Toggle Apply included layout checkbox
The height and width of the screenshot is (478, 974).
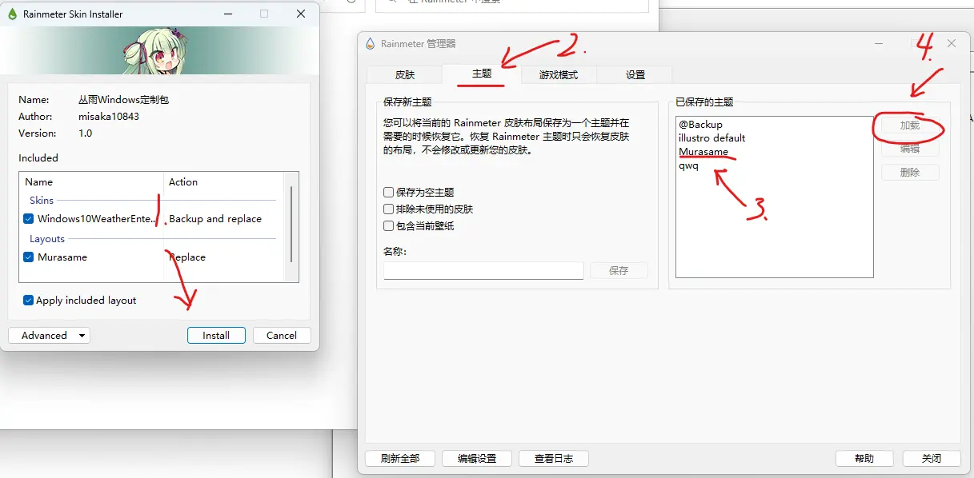coord(29,301)
